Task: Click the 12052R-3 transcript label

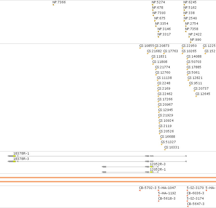Action: coord(158,164)
